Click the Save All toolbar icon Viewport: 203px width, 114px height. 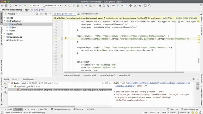click(6, 6)
